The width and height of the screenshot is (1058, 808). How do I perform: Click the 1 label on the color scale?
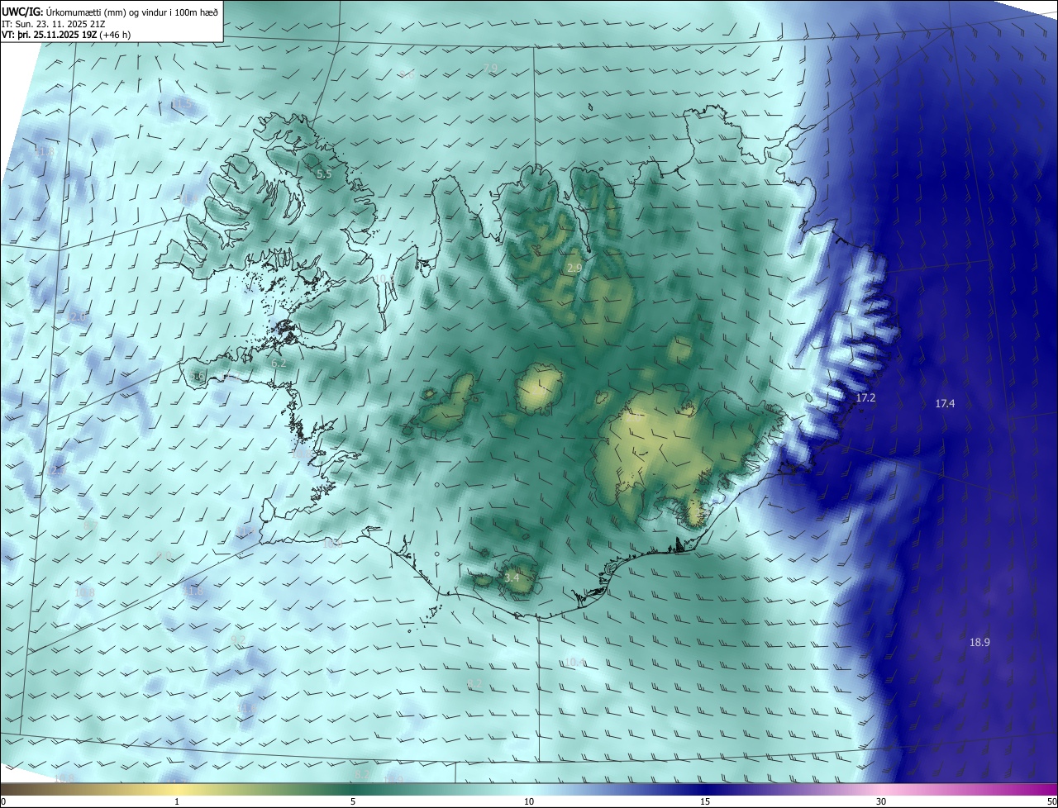pyautogui.click(x=177, y=802)
